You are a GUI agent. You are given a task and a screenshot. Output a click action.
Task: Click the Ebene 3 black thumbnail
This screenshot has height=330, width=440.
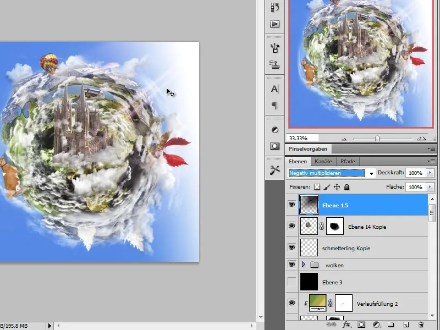[309, 282]
